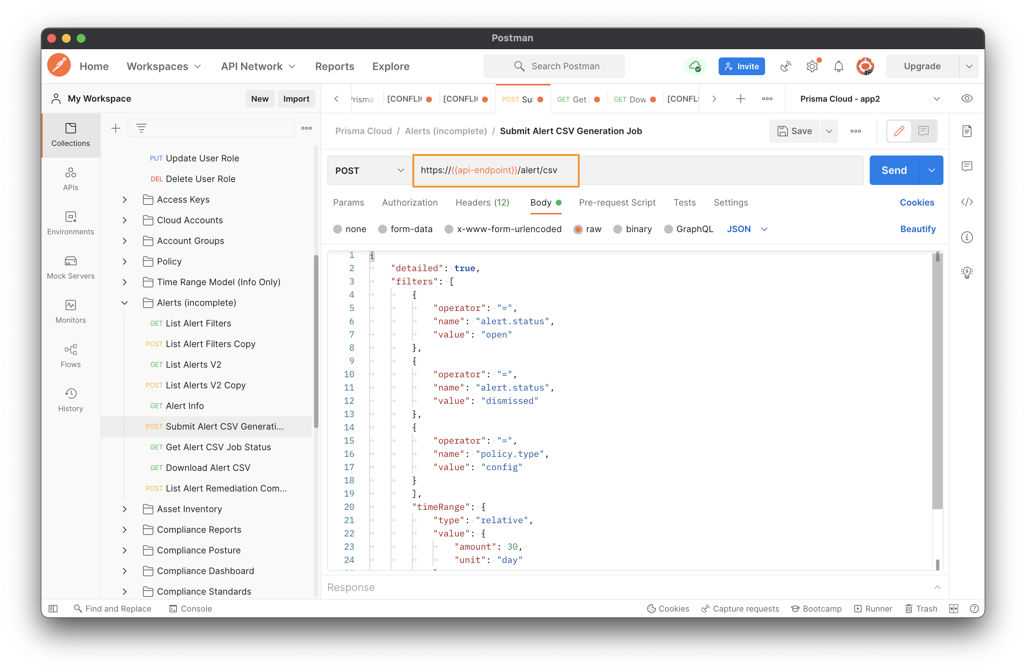Click the Beautify link
The height and width of the screenshot is (672, 1026).
click(x=917, y=229)
